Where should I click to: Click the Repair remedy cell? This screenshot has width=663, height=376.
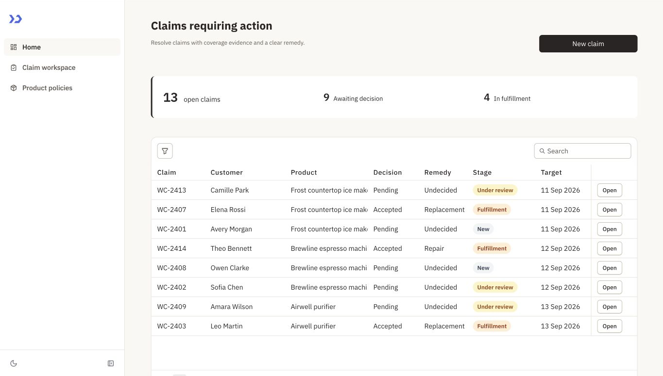(434, 248)
